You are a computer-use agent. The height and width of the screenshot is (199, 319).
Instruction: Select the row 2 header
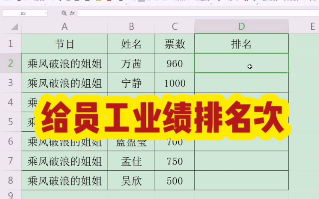click(x=11, y=63)
